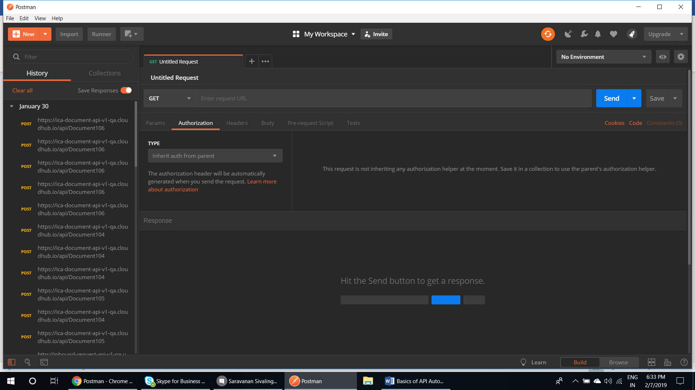Open the Edit menu
Image resolution: width=695 pixels, height=390 pixels.
point(24,18)
